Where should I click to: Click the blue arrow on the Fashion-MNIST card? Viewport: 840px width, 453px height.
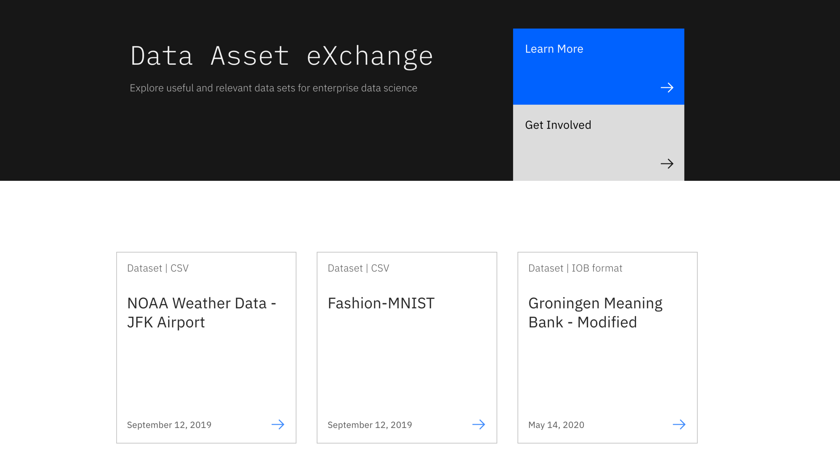coord(478,424)
